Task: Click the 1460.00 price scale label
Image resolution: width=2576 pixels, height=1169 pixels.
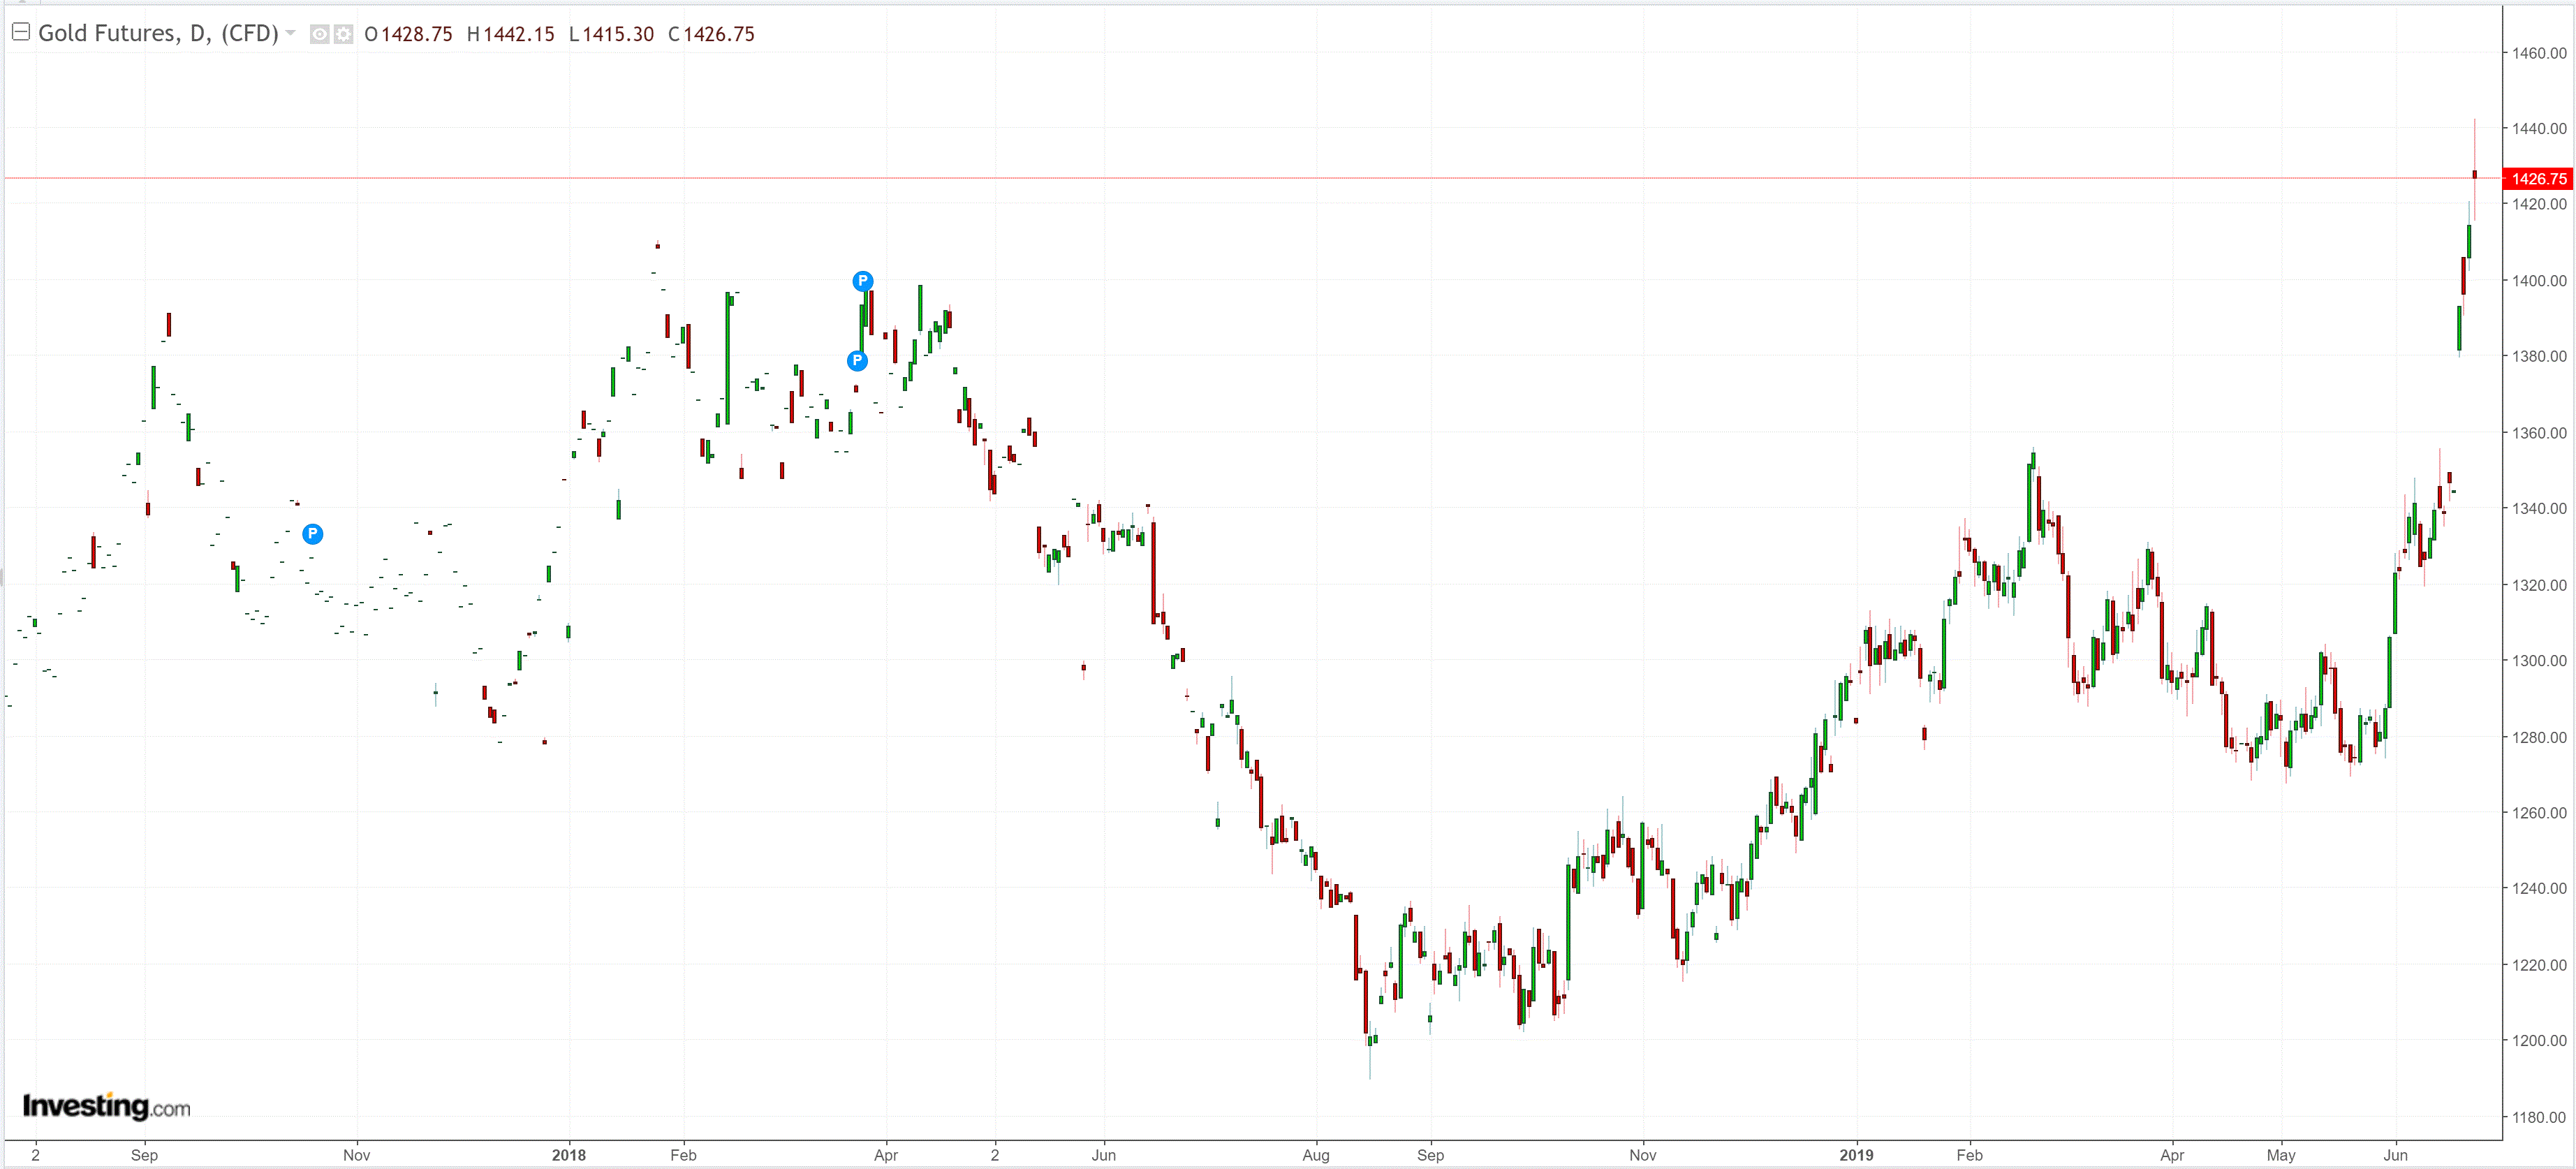Action: pyautogui.click(x=2538, y=53)
